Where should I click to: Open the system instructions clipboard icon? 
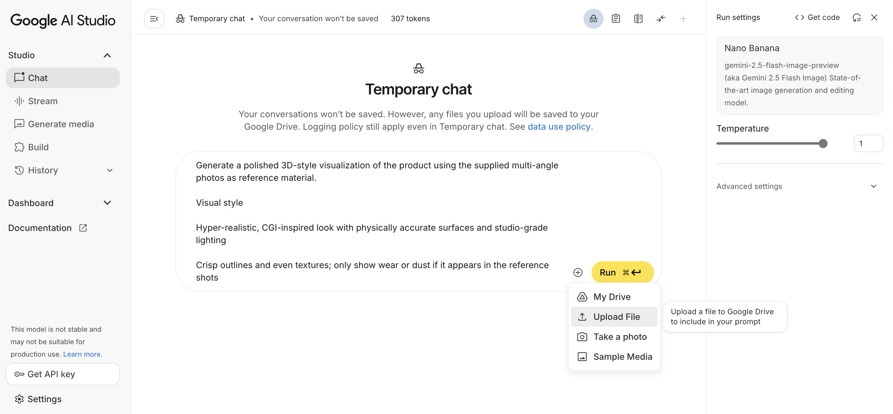coord(616,19)
